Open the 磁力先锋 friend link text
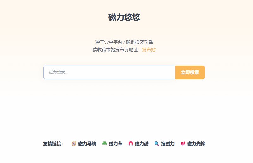The height and width of the screenshot is (163, 253). (196, 144)
